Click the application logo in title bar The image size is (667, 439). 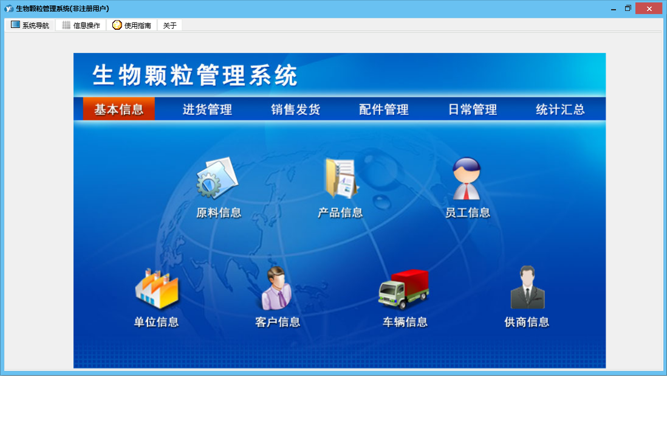9,9
